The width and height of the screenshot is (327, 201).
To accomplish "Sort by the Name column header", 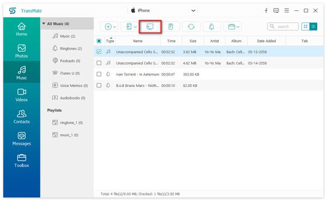I will tap(138, 41).
